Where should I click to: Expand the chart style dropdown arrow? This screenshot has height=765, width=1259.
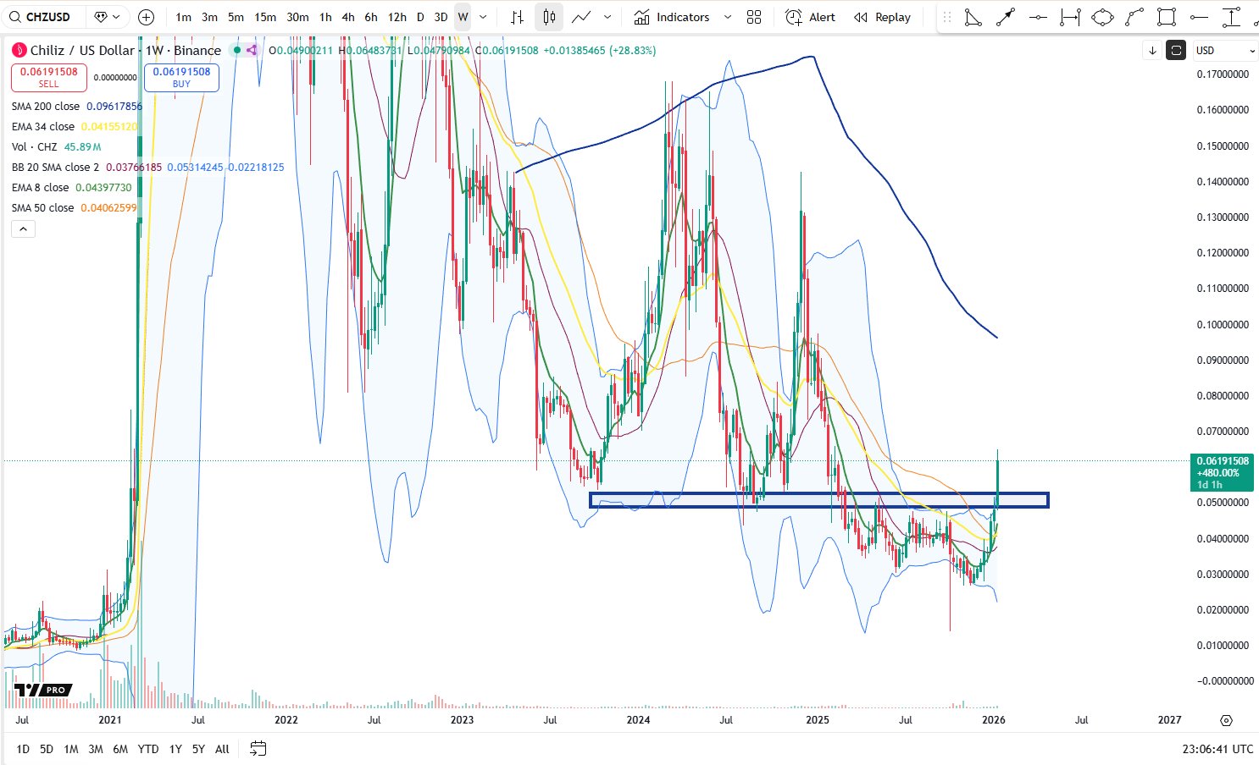point(607,17)
